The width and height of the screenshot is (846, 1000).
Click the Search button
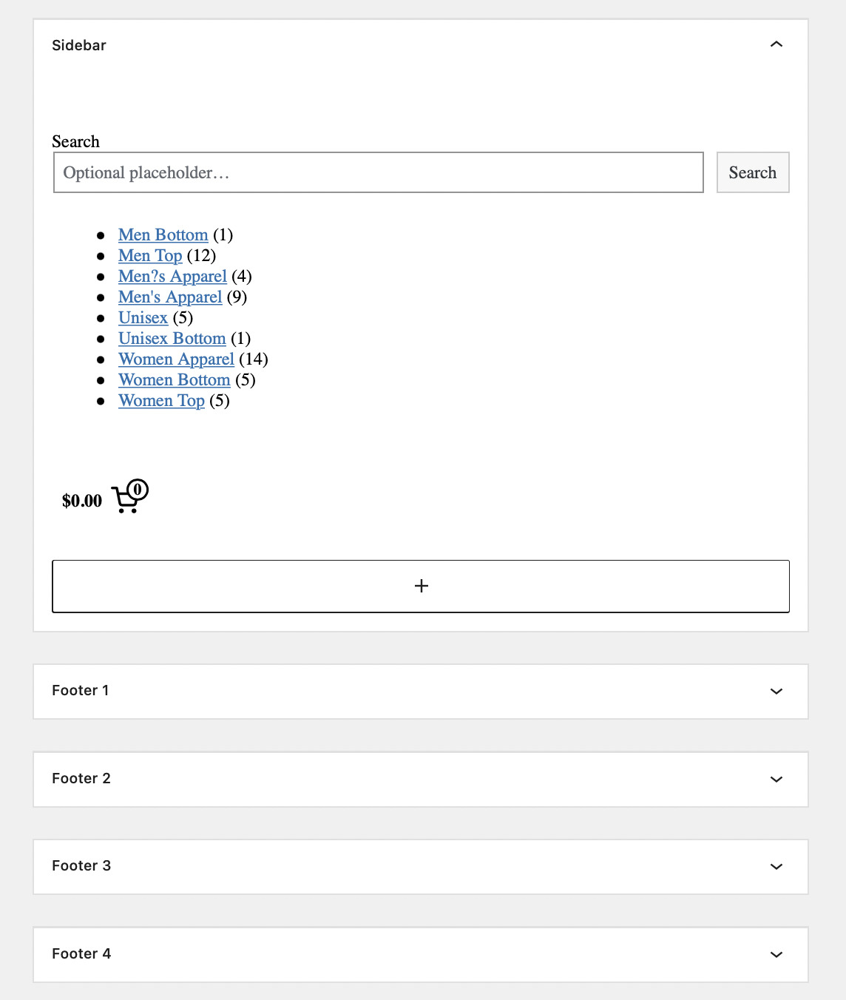tap(753, 172)
